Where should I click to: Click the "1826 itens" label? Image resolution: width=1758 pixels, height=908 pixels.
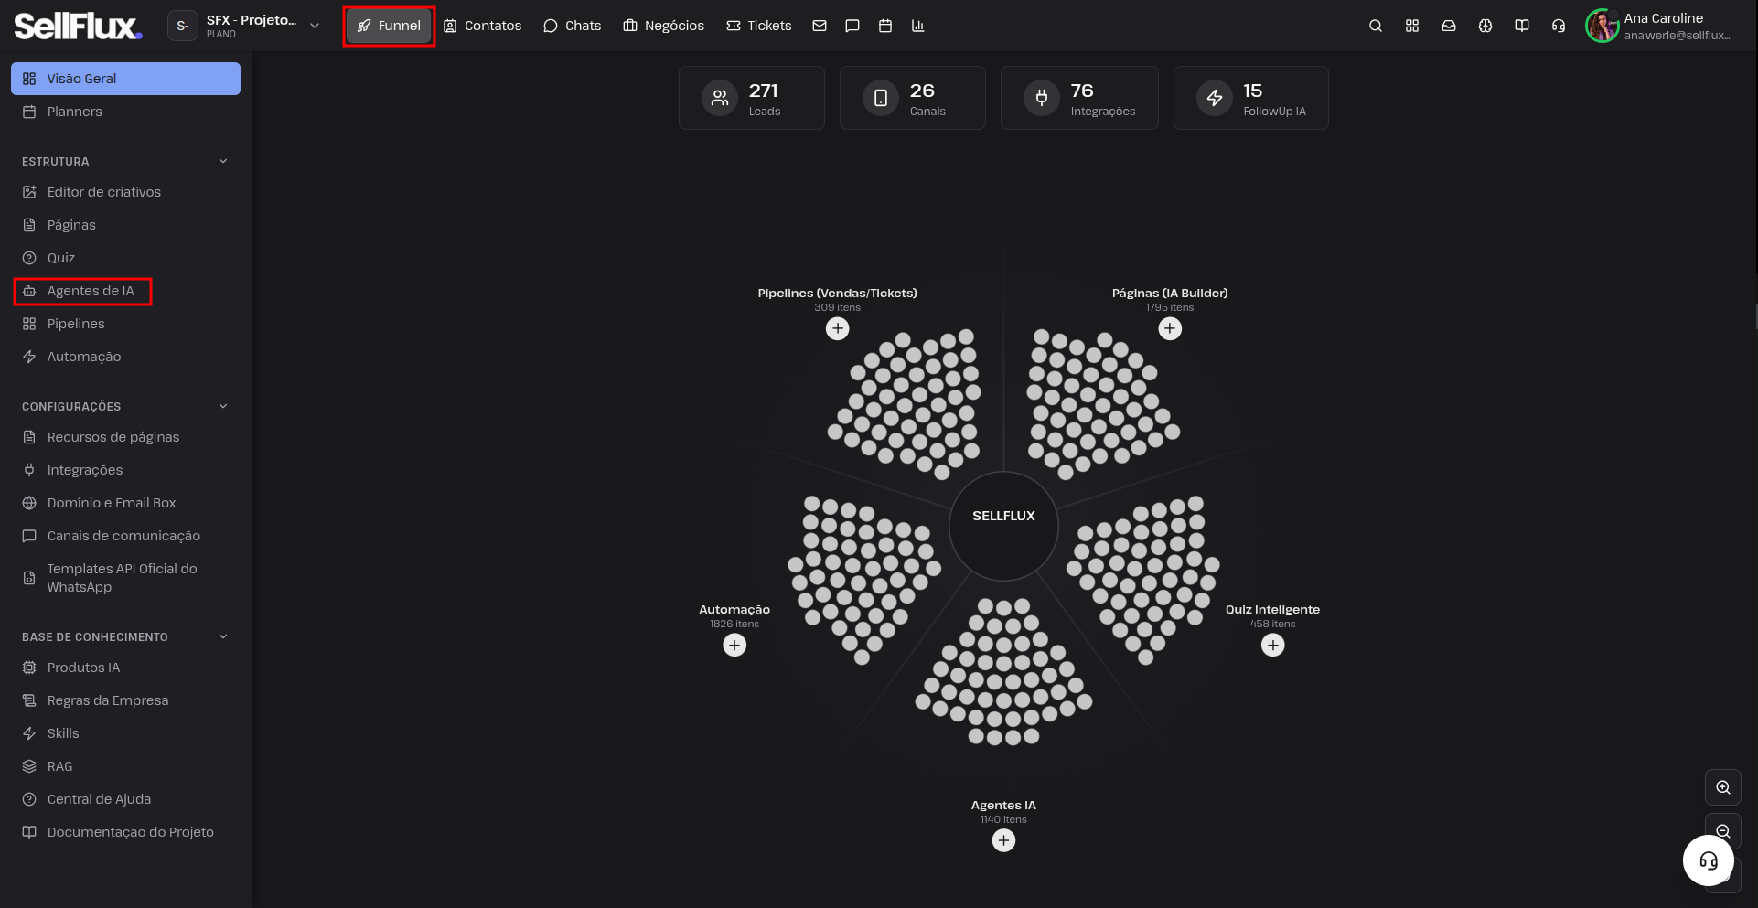tap(734, 624)
